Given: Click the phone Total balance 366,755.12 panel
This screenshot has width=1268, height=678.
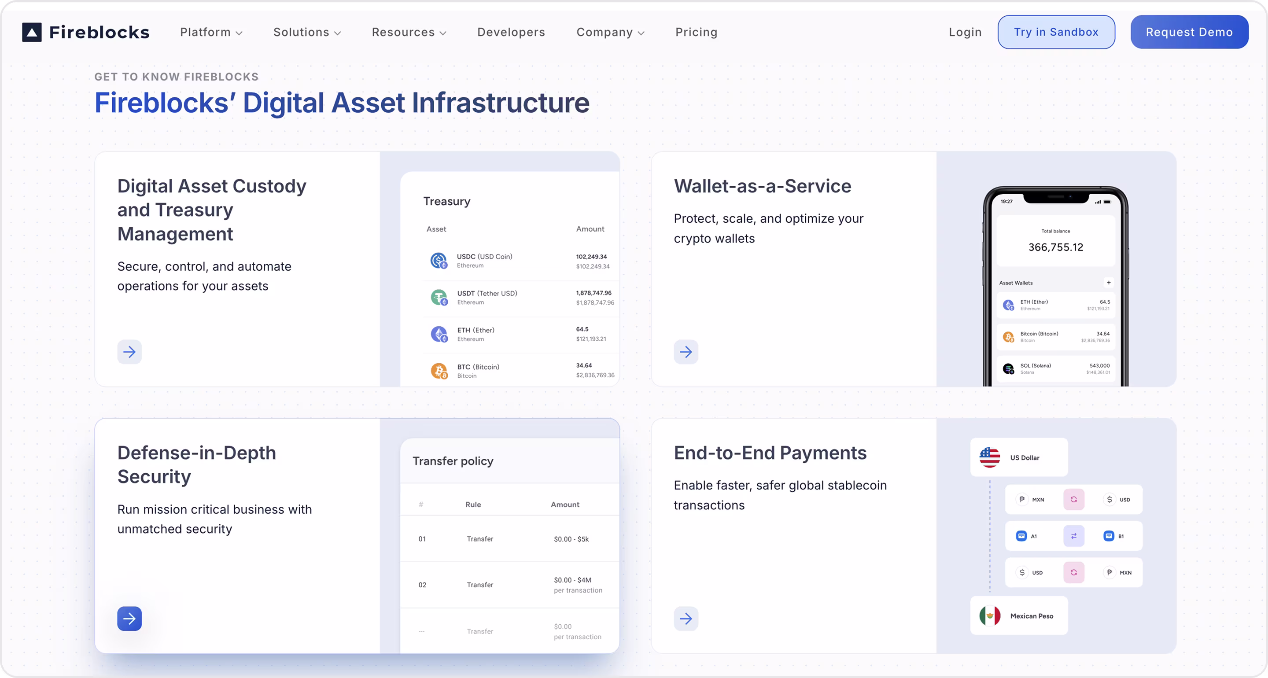Looking at the screenshot, I should pos(1055,240).
